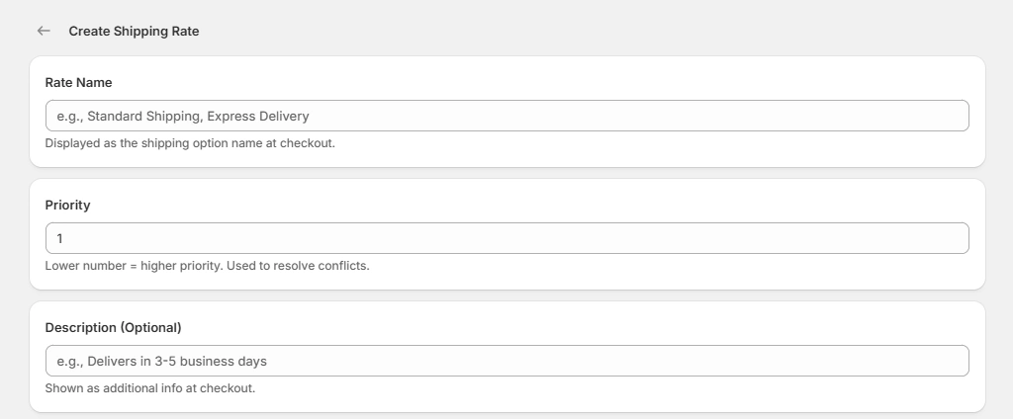The image size is (1013, 419).
Task: Click "Shown as additional info at checkout" hint
Action: click(x=150, y=388)
